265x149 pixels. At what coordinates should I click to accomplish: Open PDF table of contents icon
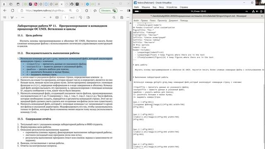[x=5, y=17]
